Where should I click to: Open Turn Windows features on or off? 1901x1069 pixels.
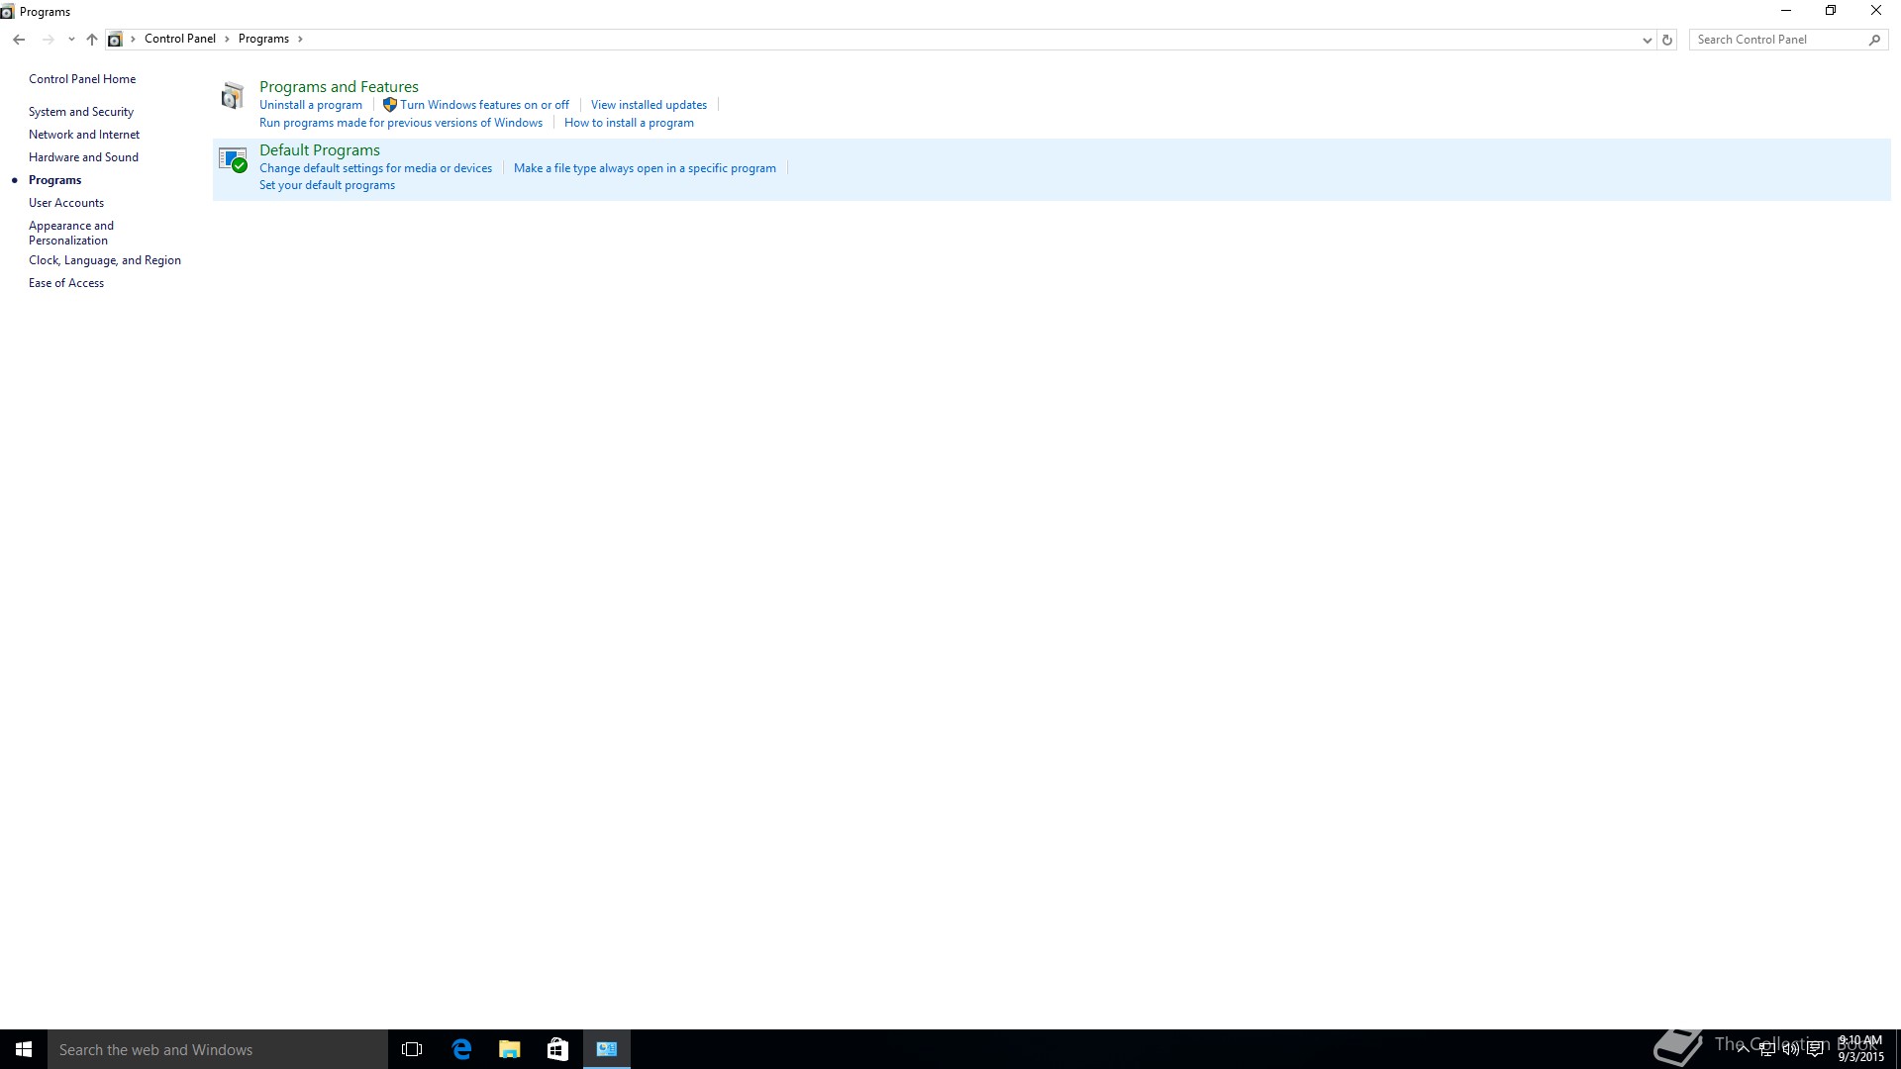pos(484,105)
